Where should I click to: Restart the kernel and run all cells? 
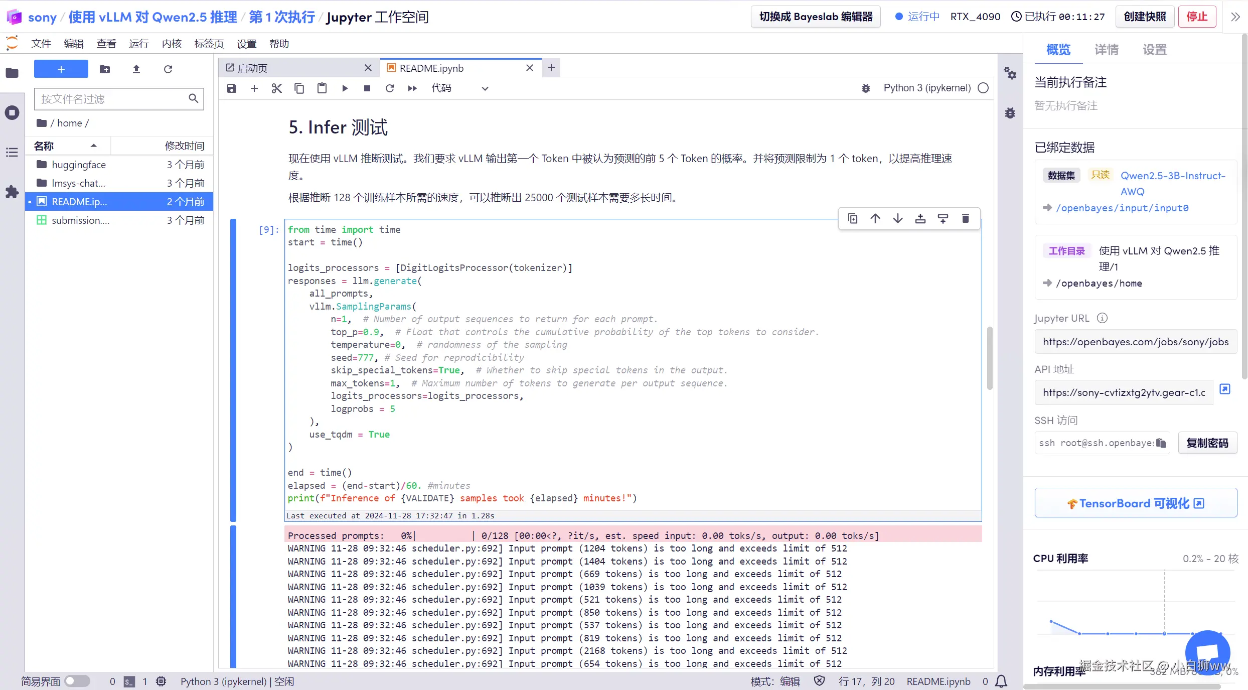point(412,88)
